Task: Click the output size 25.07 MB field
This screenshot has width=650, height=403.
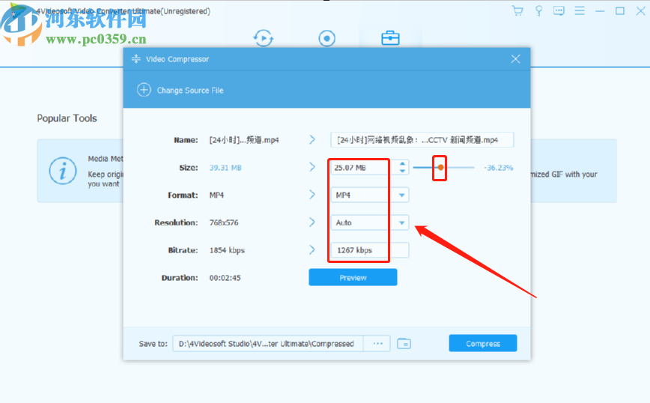Action: click(362, 168)
